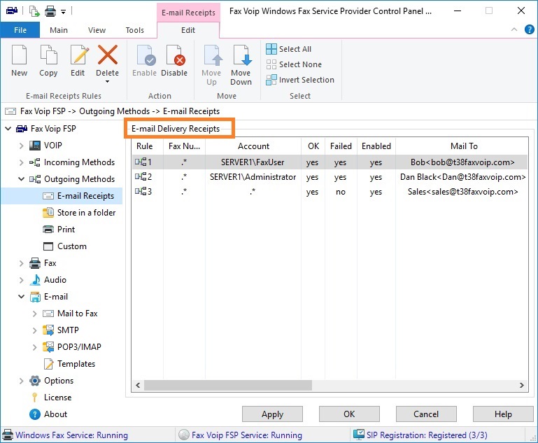This screenshot has width=538, height=443.
Task: Switch to the Edit tab
Action: [x=188, y=30]
